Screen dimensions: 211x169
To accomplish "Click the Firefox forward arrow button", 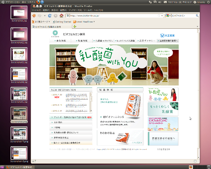I will tap(40, 16).
